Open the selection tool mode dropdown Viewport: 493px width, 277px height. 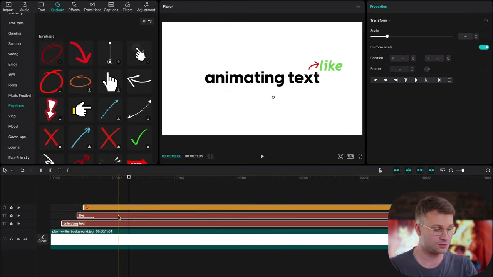(x=12, y=170)
